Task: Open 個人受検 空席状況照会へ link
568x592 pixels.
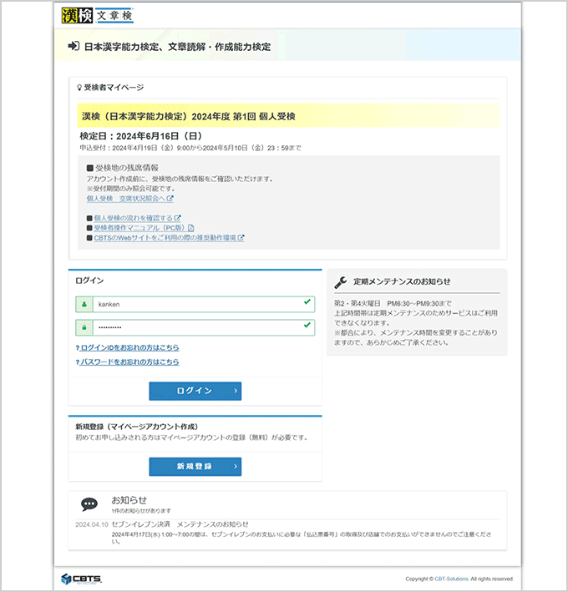Action: [x=130, y=198]
